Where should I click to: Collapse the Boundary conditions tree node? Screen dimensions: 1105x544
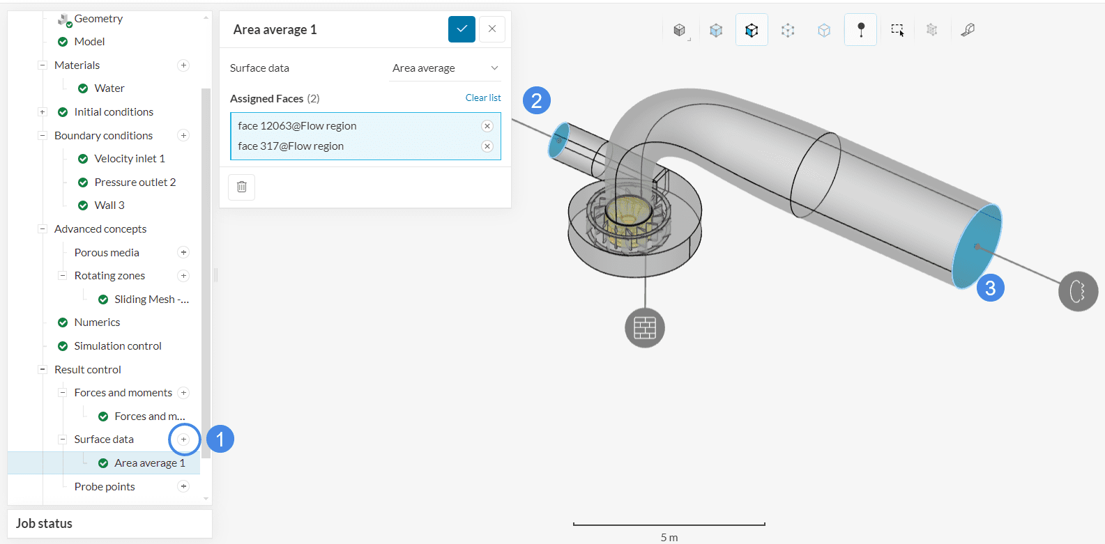coord(43,136)
